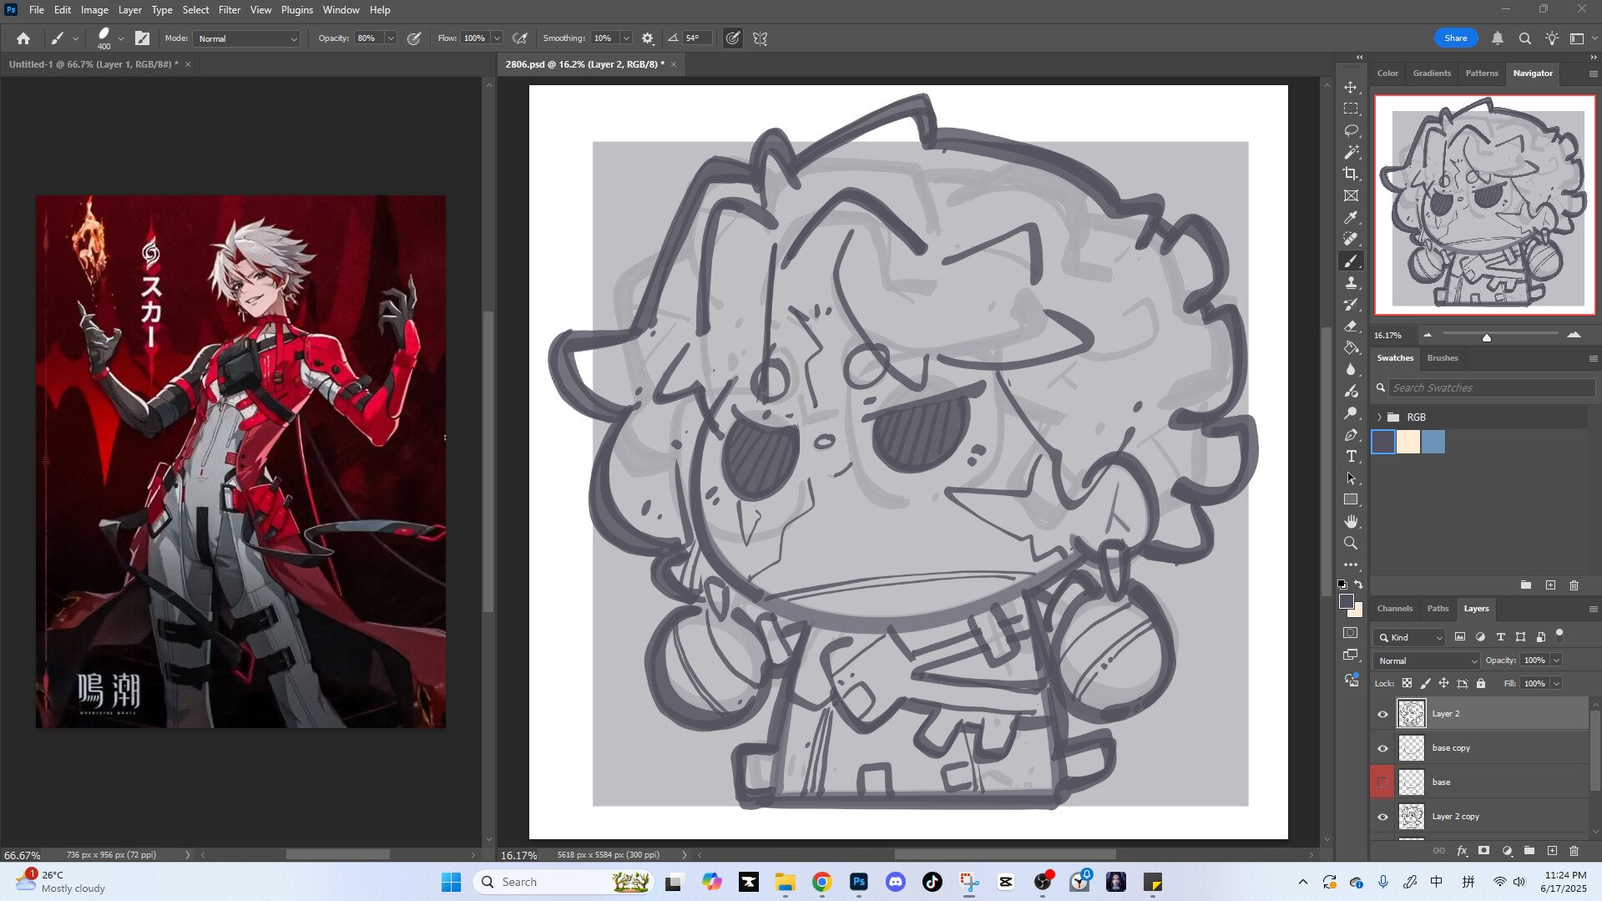Select the Spot Healing Brush tool
This screenshot has width=1602, height=901.
click(x=1351, y=239)
